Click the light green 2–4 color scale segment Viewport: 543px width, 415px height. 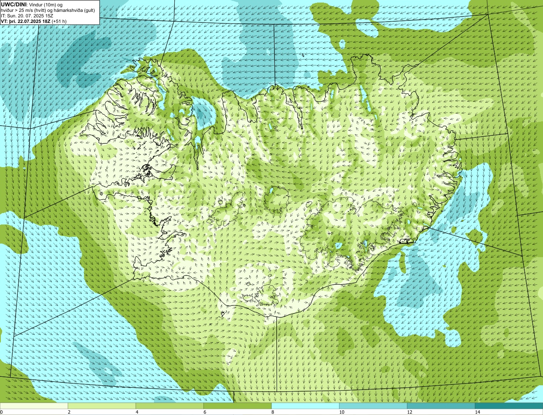coord(102,406)
